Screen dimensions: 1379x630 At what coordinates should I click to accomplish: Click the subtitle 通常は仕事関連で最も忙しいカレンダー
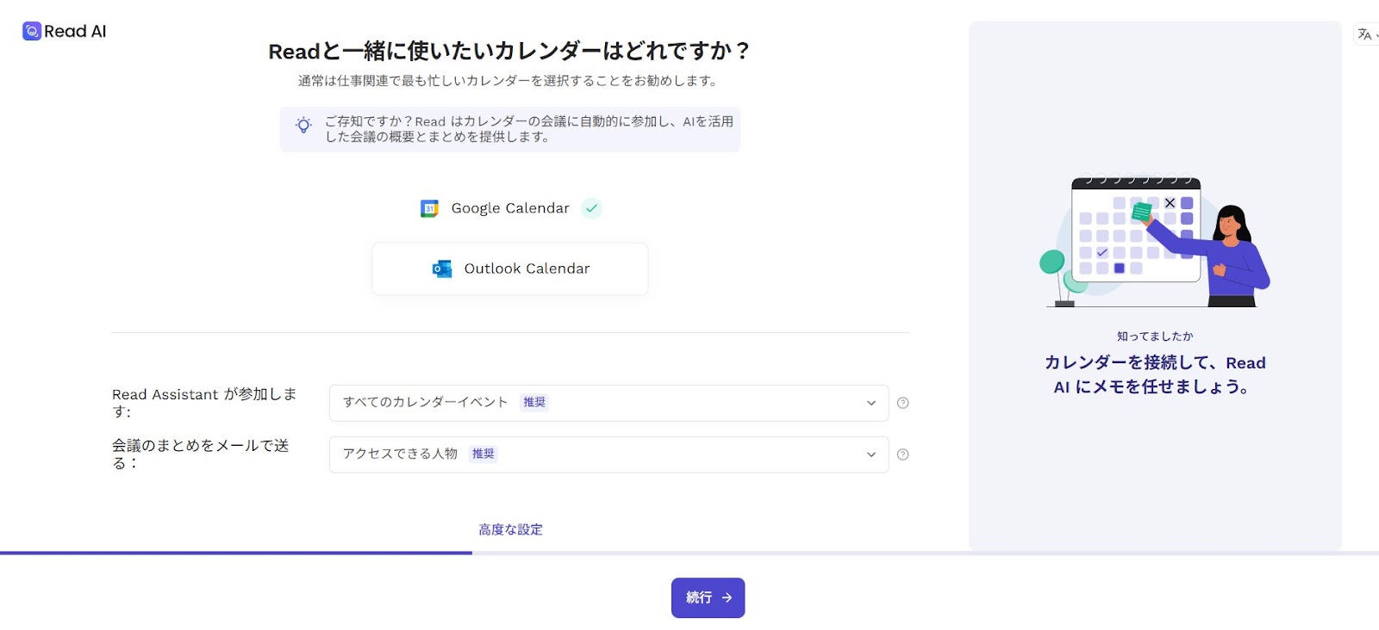point(509,81)
